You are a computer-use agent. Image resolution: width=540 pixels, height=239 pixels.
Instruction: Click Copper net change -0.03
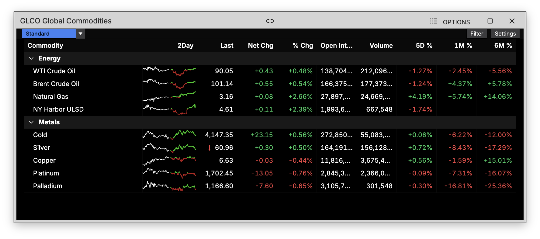pyautogui.click(x=264, y=161)
